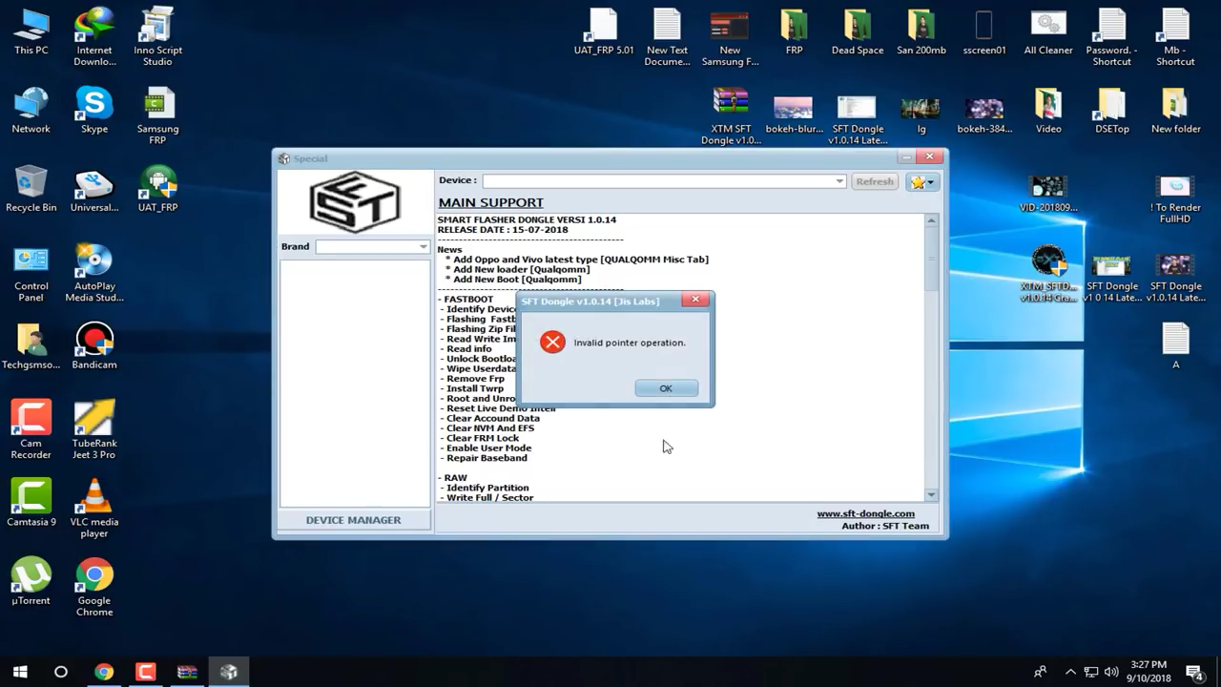Click the MAIN SUPPORT heading
Screen dimensions: 1221x687
pos(490,202)
